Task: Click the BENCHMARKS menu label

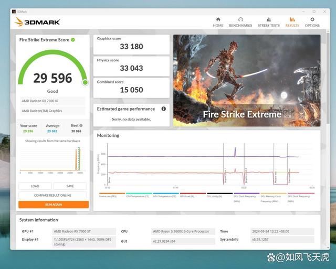Action: pos(240,26)
